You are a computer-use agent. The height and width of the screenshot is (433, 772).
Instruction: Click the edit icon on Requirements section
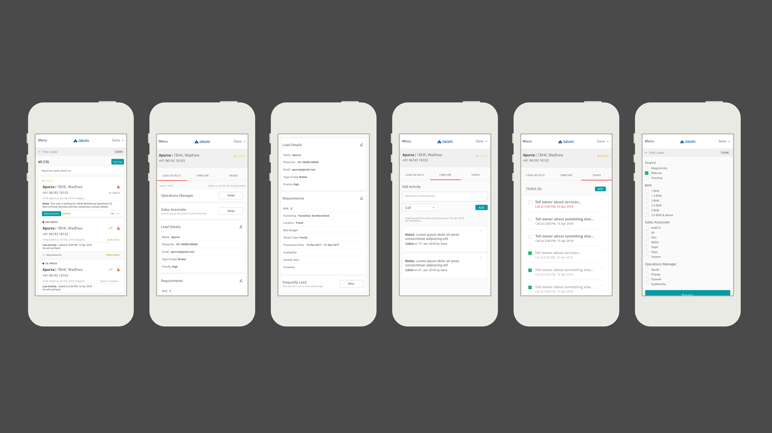click(361, 198)
